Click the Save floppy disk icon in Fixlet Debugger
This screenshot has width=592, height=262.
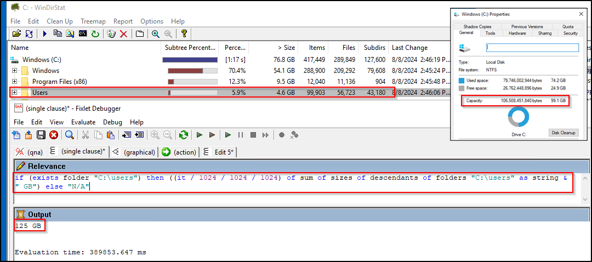(41, 135)
